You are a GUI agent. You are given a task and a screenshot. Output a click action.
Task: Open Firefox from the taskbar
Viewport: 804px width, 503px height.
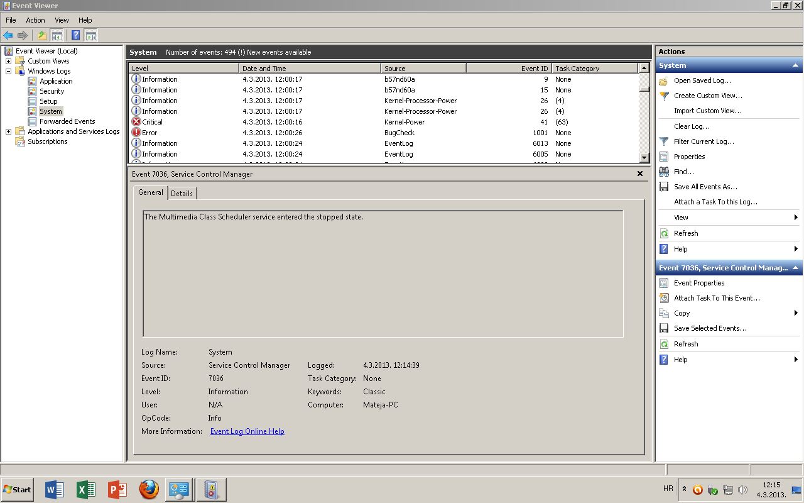149,489
